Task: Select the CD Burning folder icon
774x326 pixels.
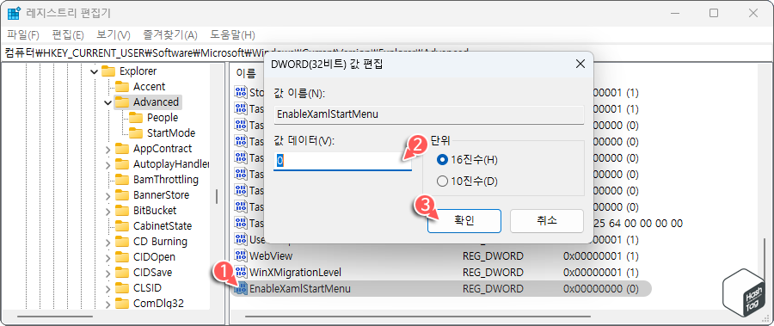Action: click(x=122, y=242)
